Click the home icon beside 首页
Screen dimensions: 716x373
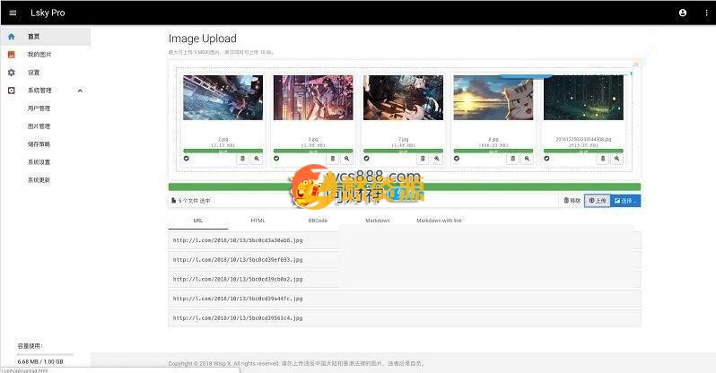[12, 37]
